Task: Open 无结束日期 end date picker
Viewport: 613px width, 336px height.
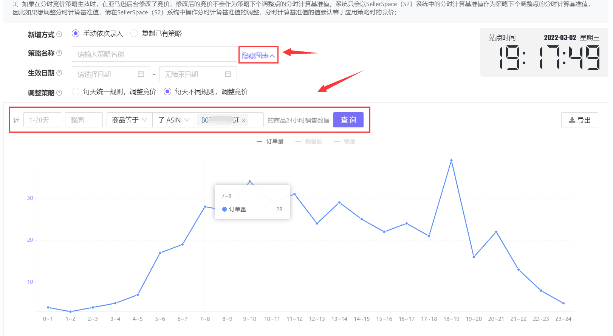Action: coord(198,74)
